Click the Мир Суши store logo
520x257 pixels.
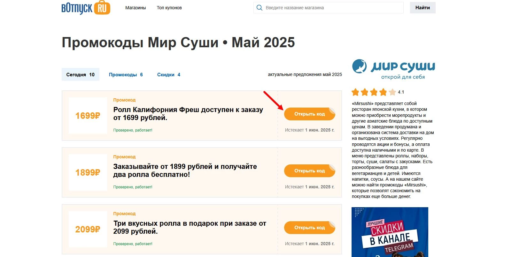point(393,69)
